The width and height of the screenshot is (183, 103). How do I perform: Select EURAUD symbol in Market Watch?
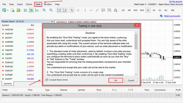pos(9,63)
